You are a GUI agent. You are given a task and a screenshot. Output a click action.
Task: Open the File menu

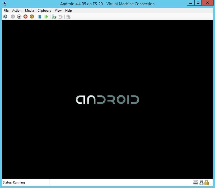tap(6, 11)
